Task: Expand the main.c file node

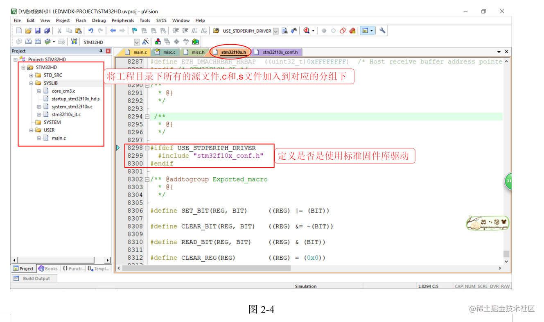Action: tap(39, 138)
